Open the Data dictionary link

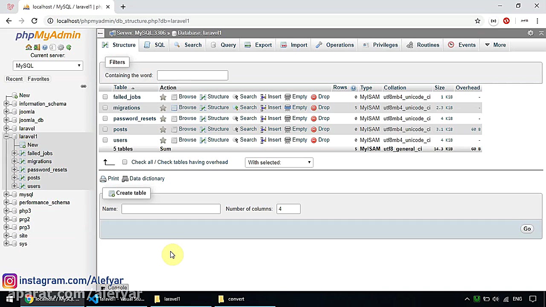tap(143, 179)
